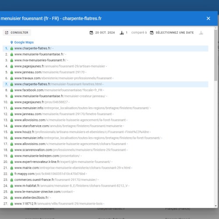The height and width of the screenshot is (219, 219).
Task: Click the CONSULTER external link icon
Action: click(x=7, y=32)
